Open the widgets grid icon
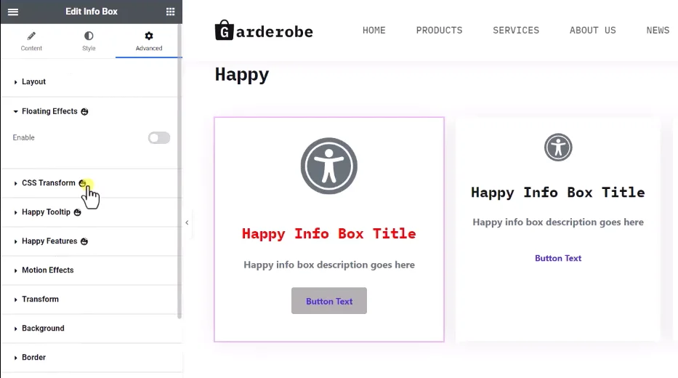The width and height of the screenshot is (678, 378). tap(170, 12)
